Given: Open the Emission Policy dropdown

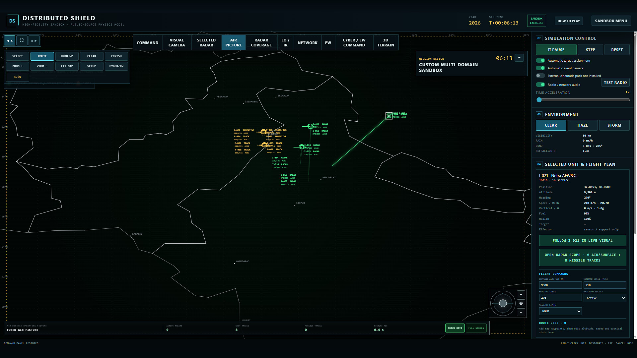Looking at the screenshot, I should 605,298.
